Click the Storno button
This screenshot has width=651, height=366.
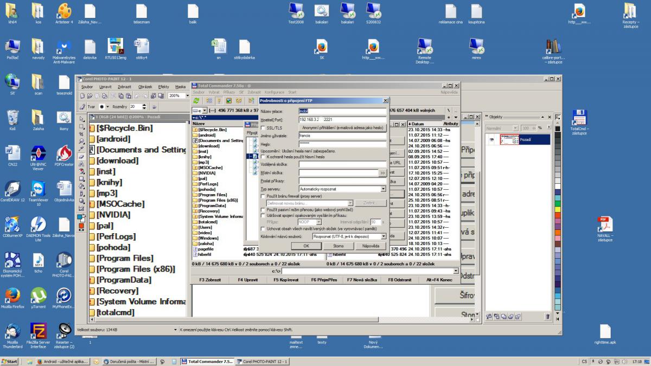coord(339,246)
